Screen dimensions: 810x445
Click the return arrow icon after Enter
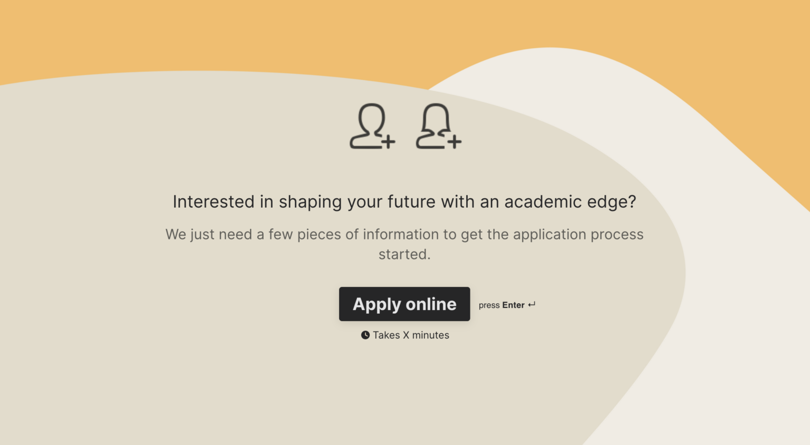(532, 305)
